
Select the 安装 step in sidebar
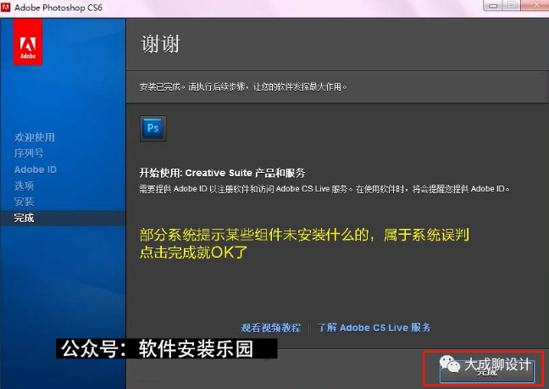point(24,202)
